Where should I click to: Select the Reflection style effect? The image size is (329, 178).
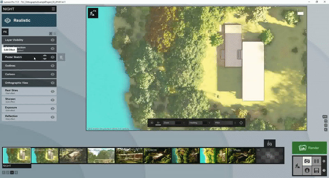(29, 118)
